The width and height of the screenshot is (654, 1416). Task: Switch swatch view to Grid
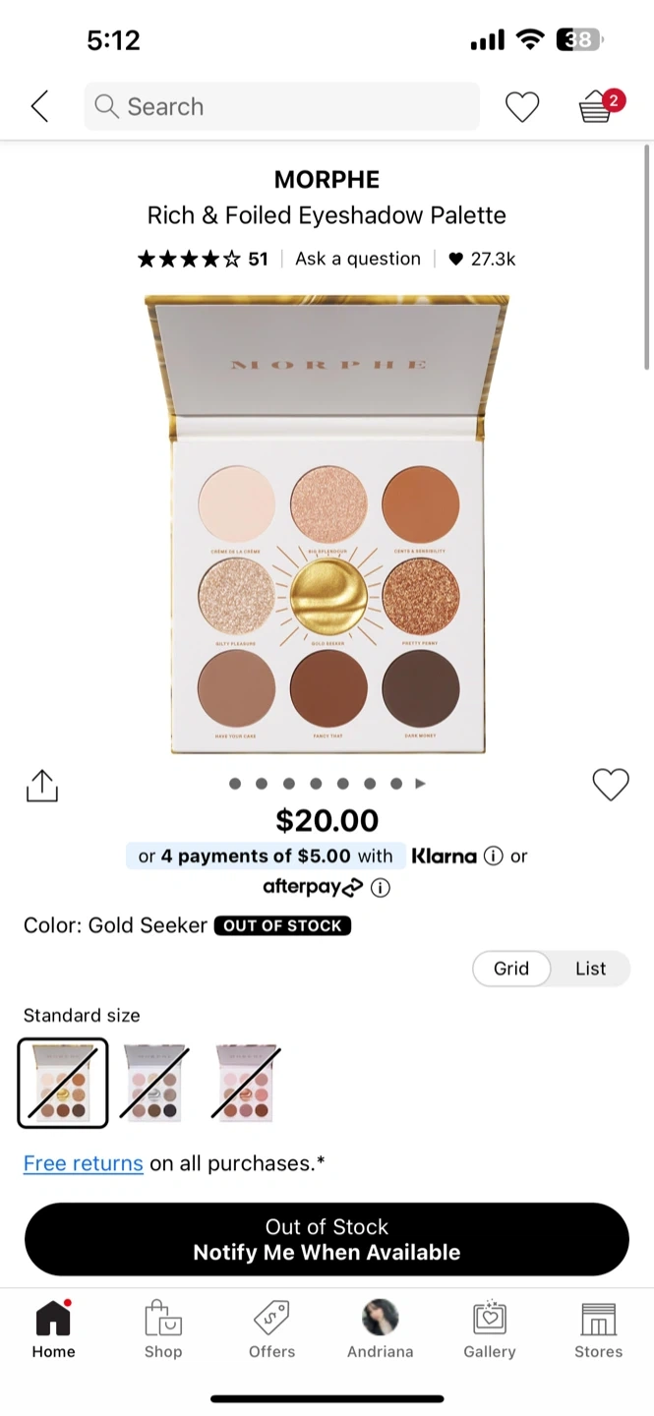pos(511,969)
